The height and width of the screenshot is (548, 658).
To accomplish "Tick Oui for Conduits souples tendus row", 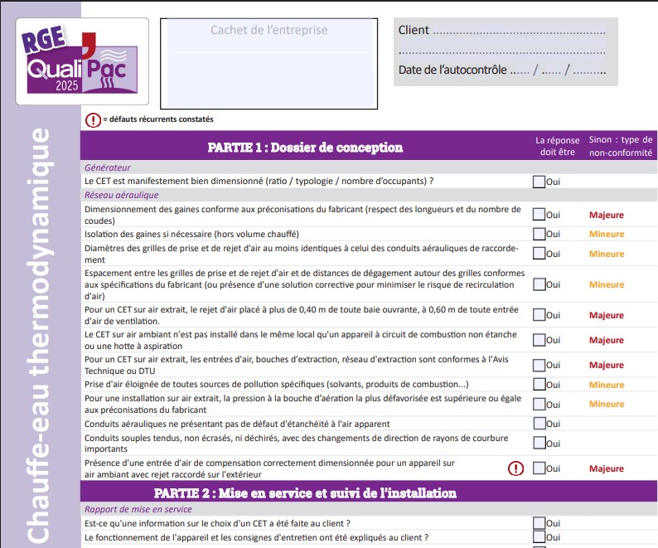I will [539, 443].
